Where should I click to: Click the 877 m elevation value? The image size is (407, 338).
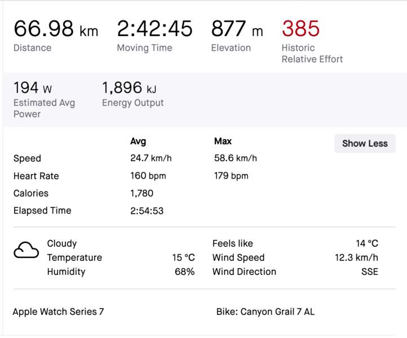point(237,29)
